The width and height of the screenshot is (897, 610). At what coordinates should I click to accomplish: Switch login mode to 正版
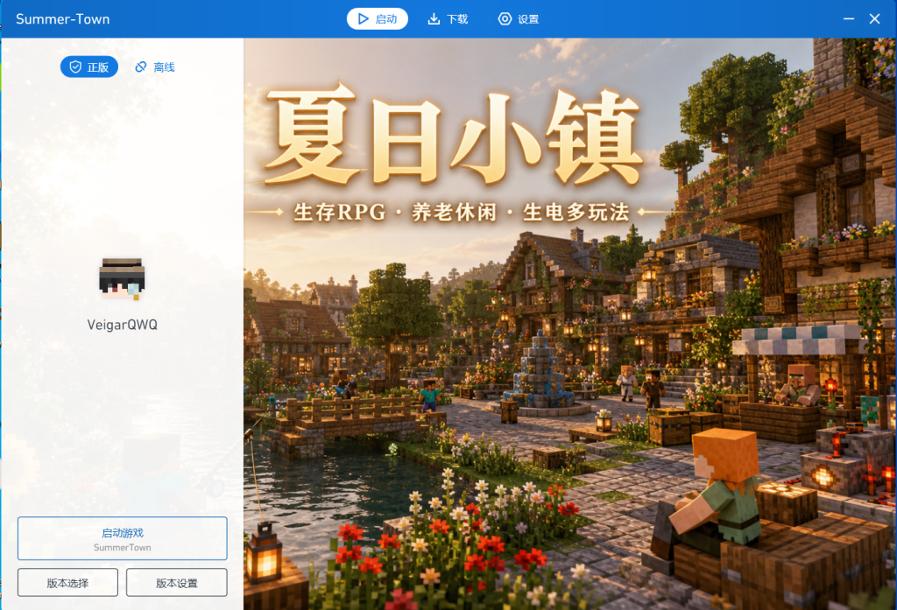89,67
